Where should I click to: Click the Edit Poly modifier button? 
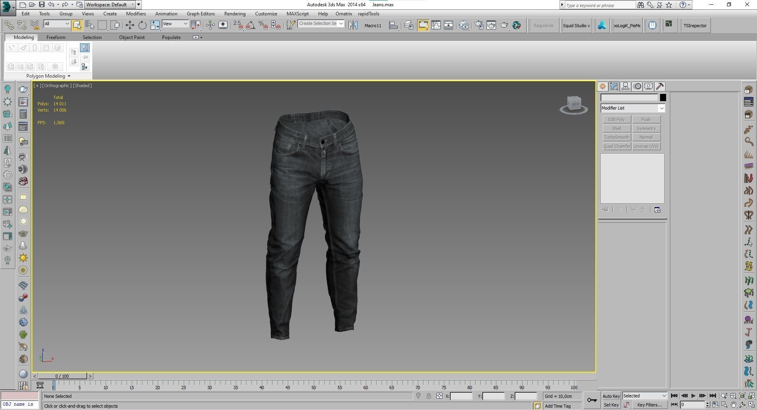coord(617,119)
